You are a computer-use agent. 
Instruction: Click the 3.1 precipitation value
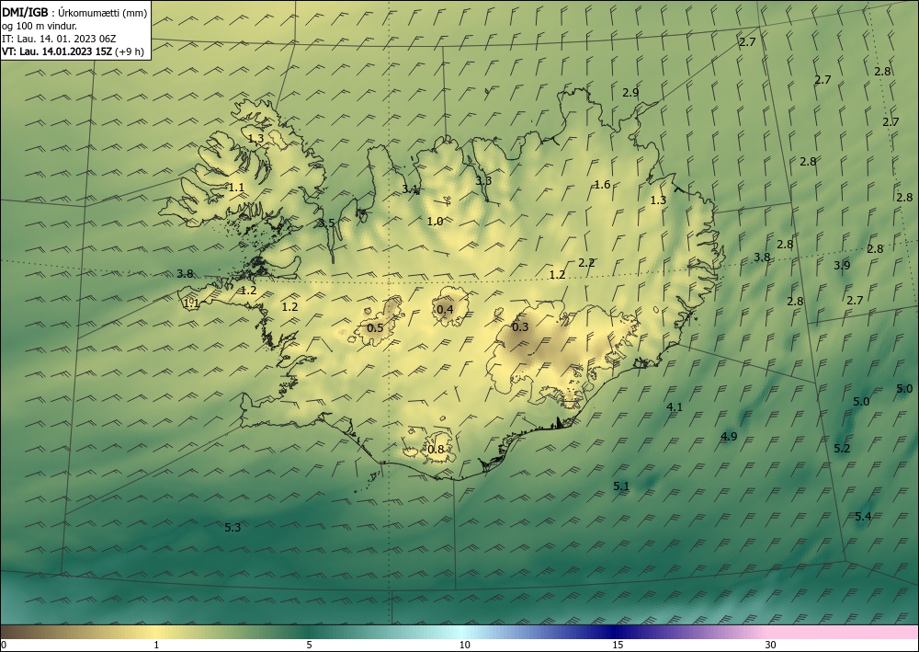pyautogui.click(x=410, y=189)
